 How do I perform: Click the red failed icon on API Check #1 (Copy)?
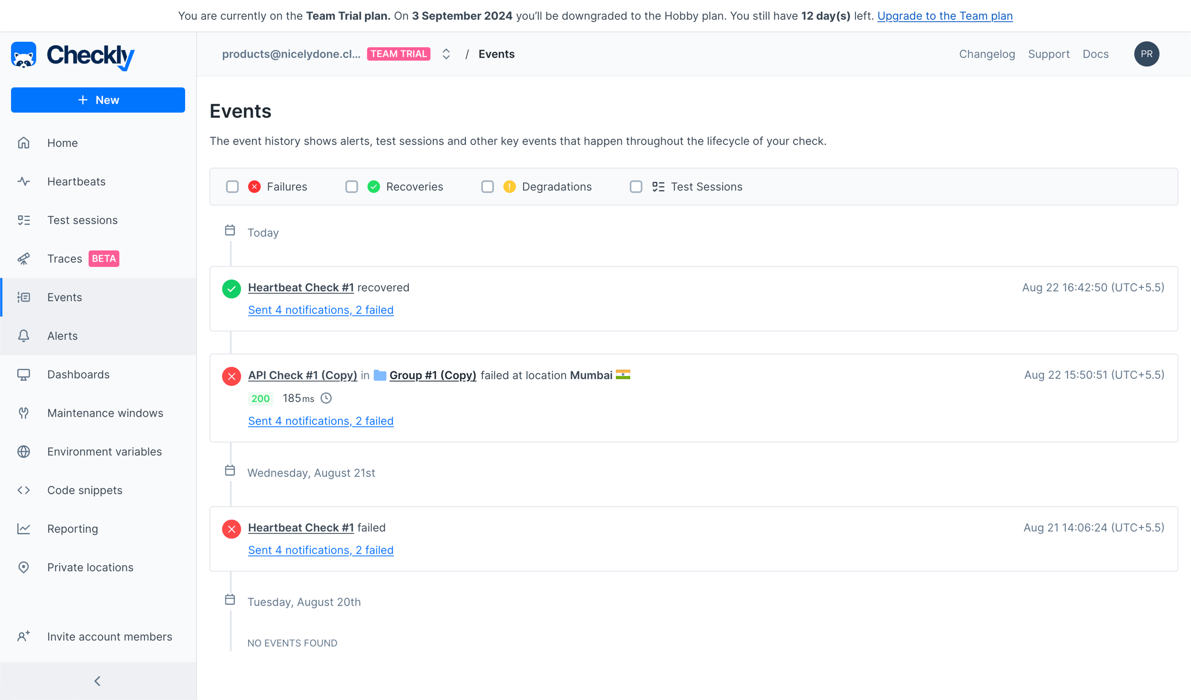pos(231,376)
